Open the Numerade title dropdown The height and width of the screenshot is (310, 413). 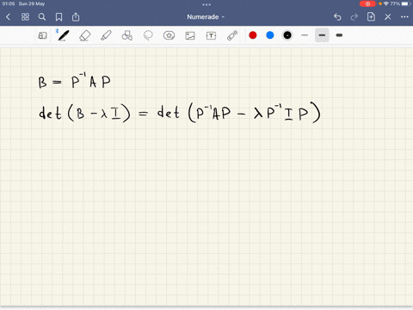tap(206, 17)
